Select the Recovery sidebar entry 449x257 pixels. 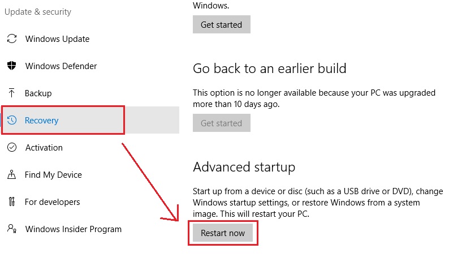coord(42,121)
